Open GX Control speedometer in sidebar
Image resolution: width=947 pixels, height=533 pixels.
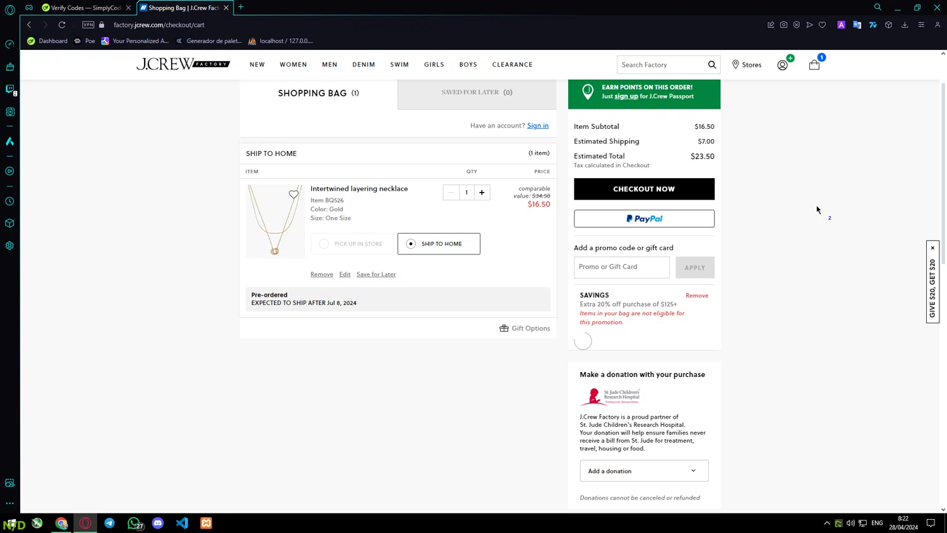(9, 44)
